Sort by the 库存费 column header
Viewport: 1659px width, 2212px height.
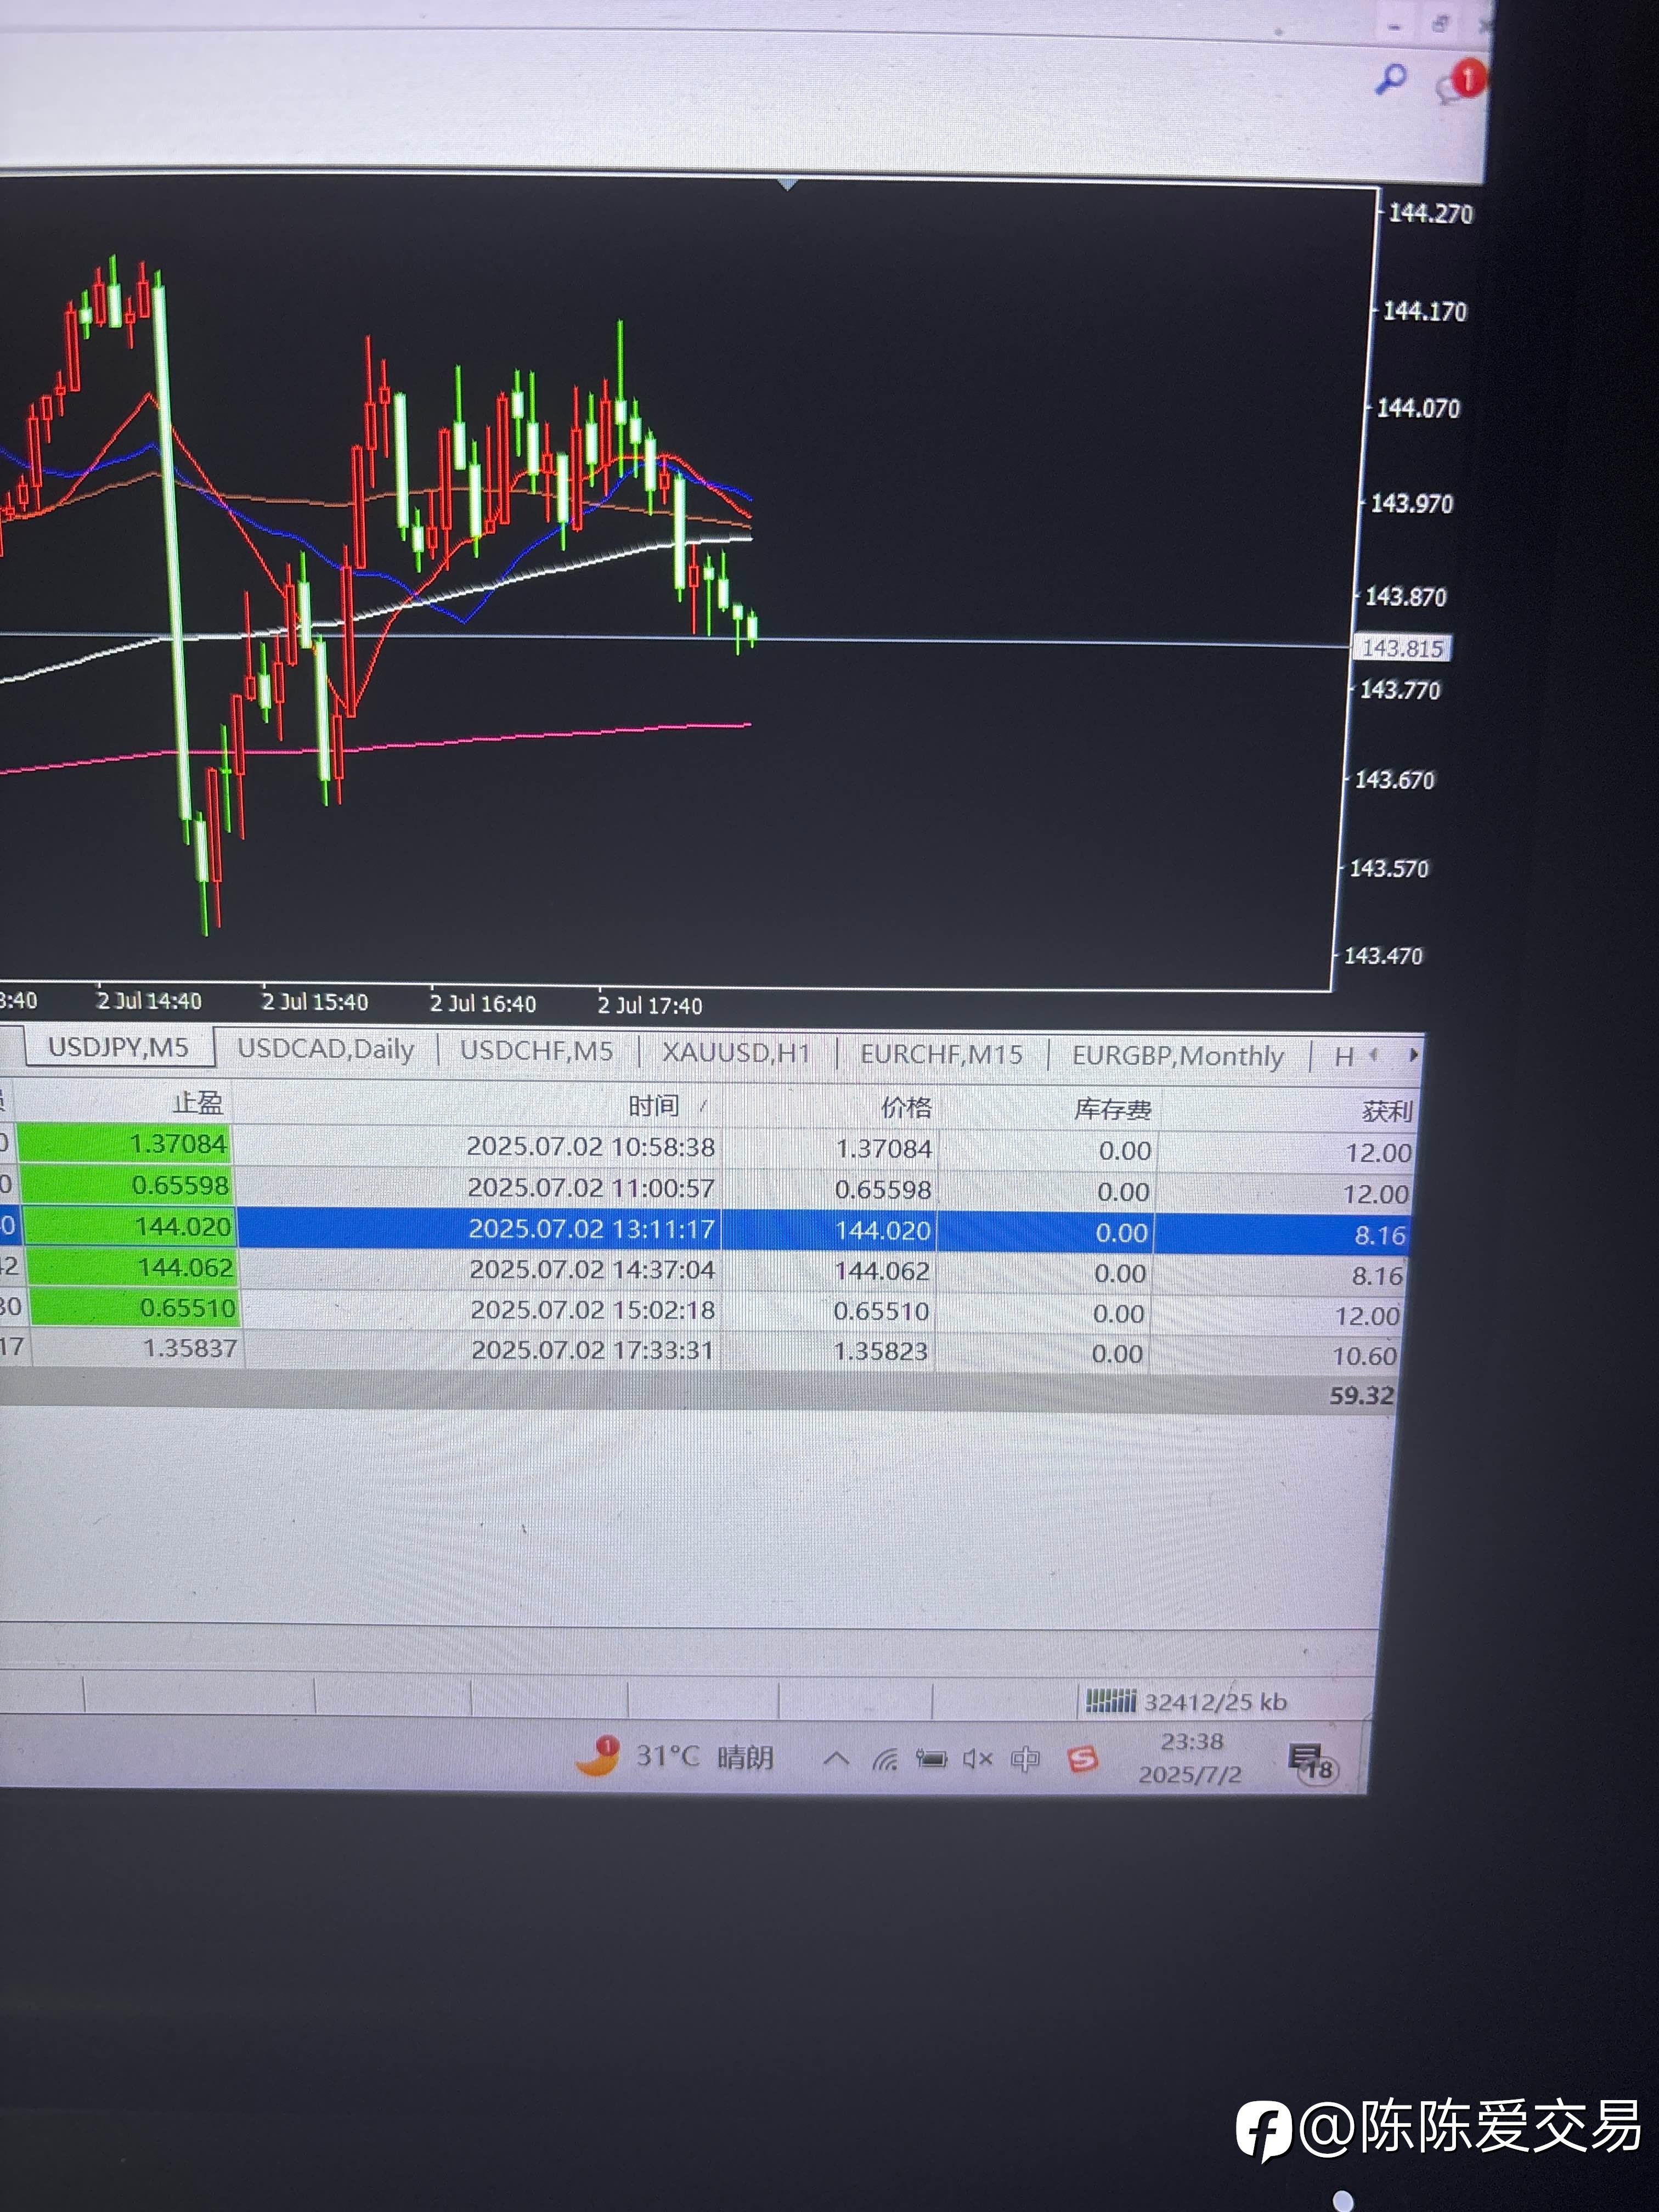pyautogui.click(x=1112, y=1109)
